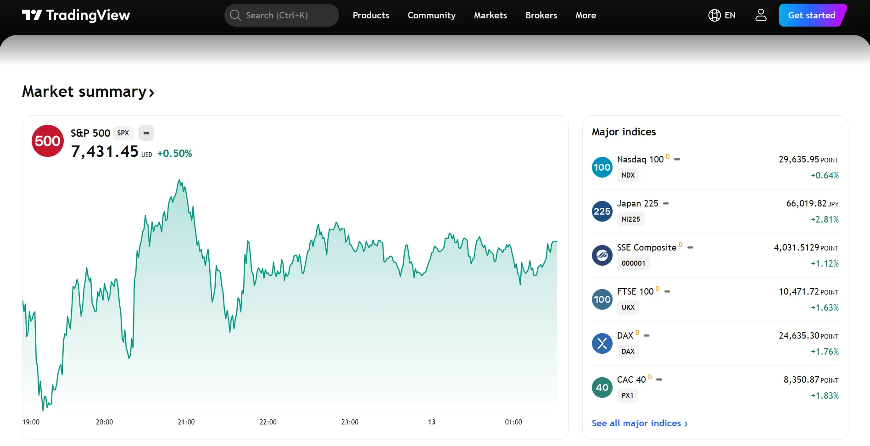Click the FTSE 100 value 10,471.72
Screen dimensions: 870x446
[798, 291]
